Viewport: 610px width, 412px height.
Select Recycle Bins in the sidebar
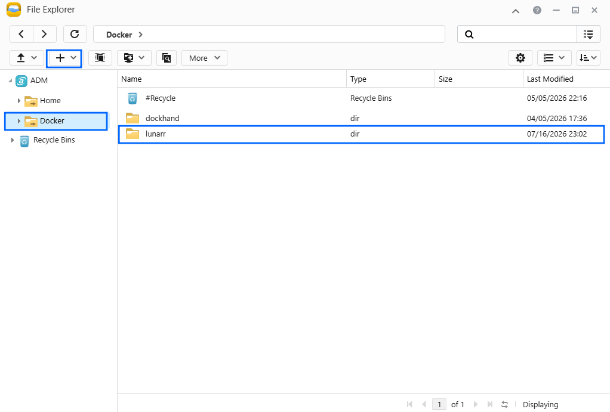[x=54, y=140]
